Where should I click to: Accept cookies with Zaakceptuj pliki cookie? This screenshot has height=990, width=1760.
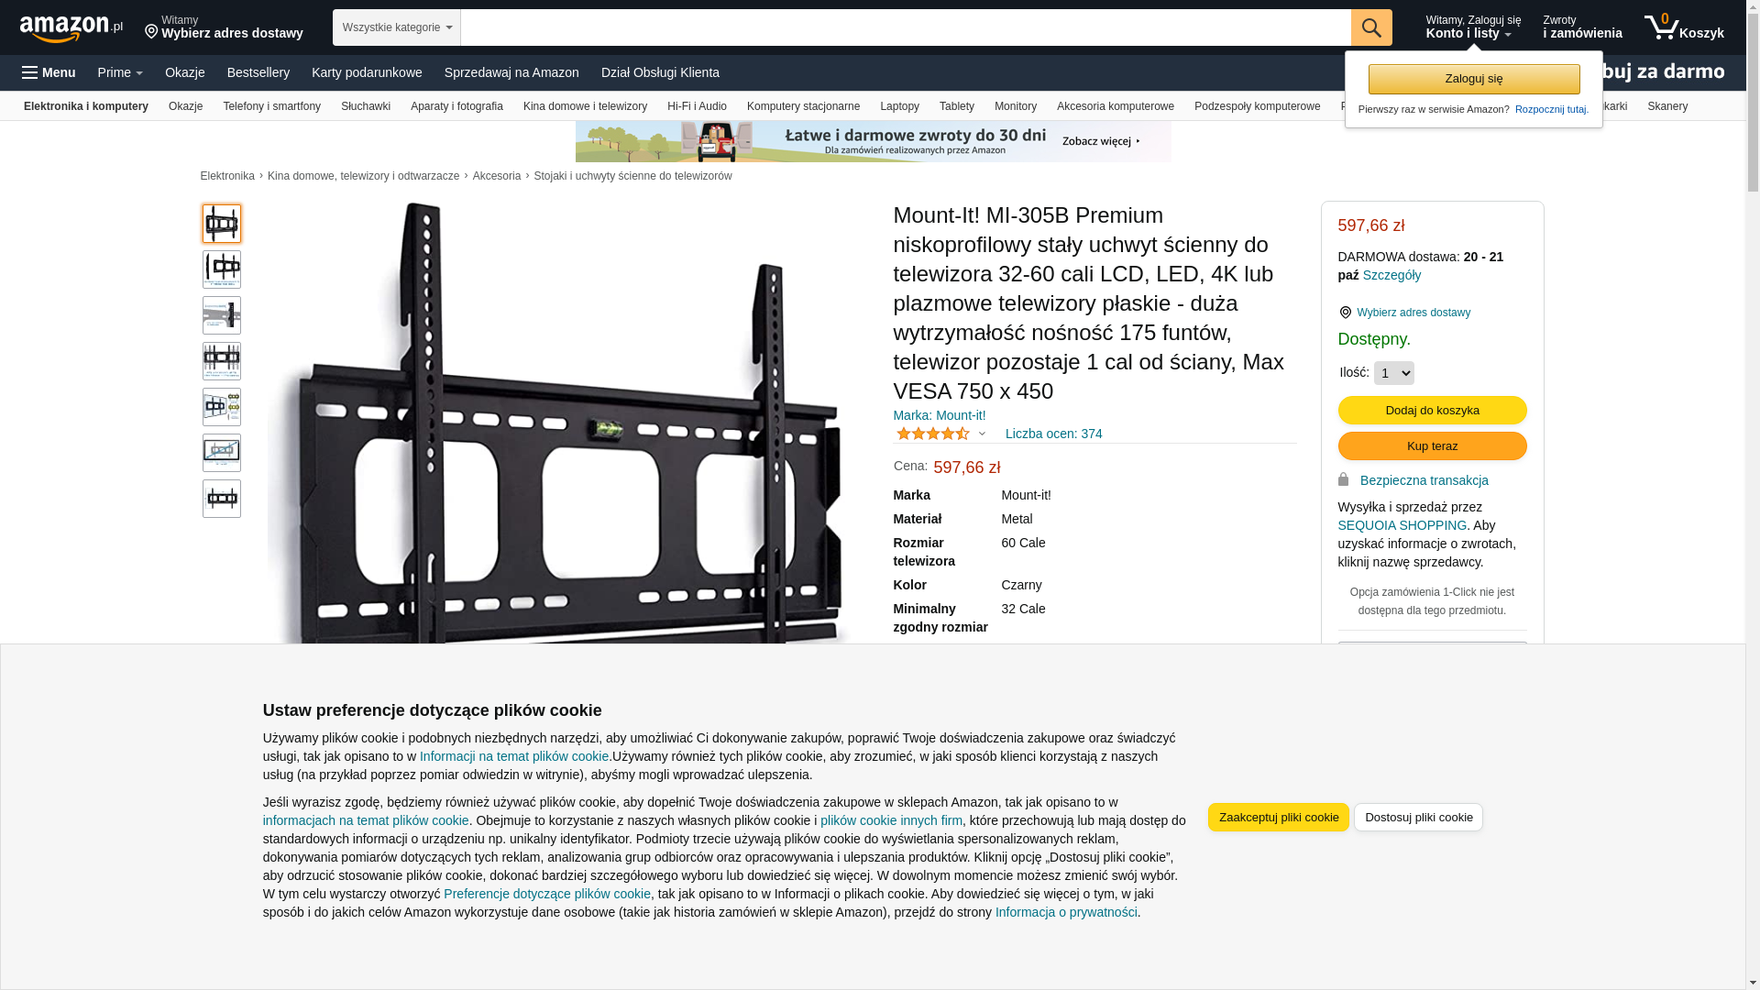[1279, 817]
